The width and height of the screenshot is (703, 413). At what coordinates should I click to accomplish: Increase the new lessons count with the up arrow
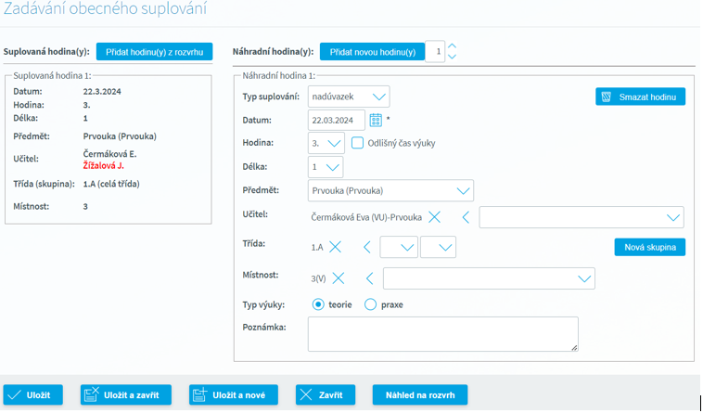pyautogui.click(x=452, y=45)
